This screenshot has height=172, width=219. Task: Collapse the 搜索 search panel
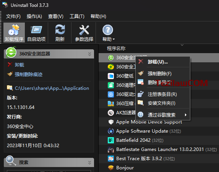(89, 163)
